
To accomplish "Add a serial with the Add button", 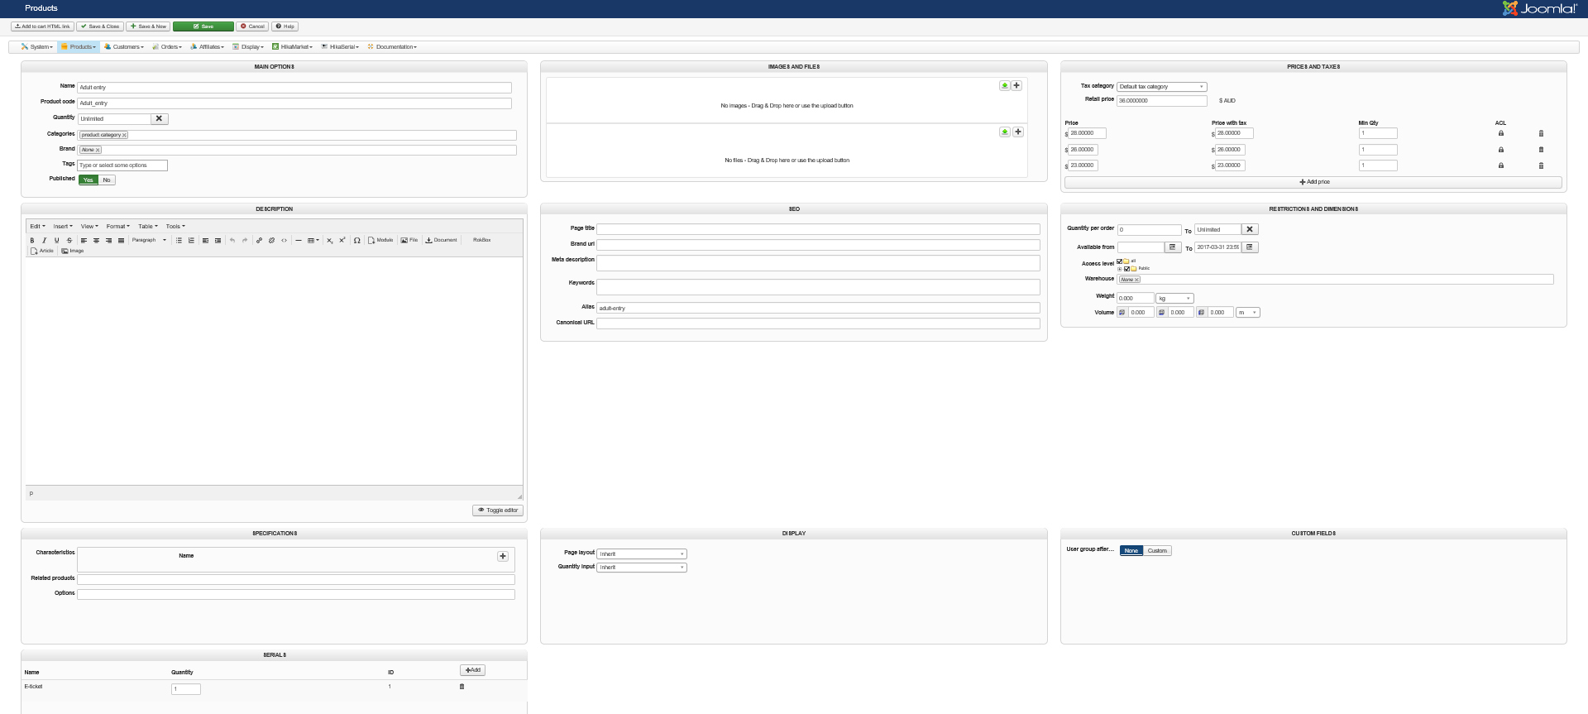I will point(472,670).
